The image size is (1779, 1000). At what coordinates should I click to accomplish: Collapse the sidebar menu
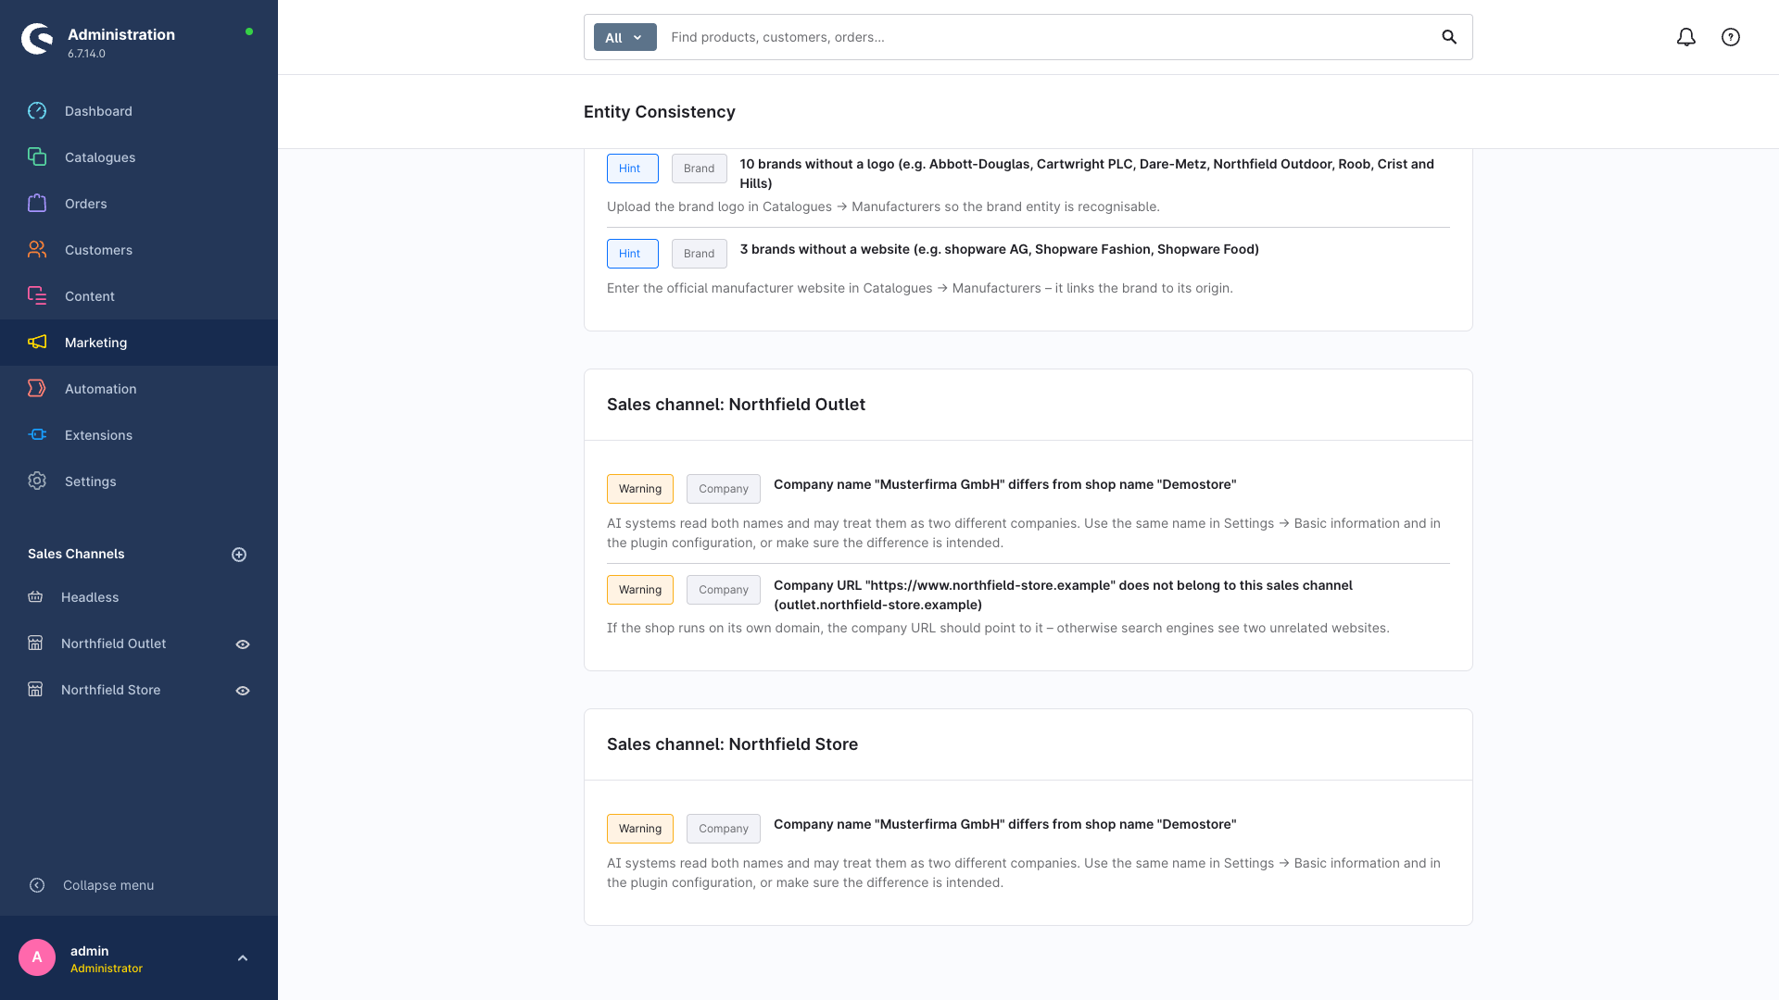coord(91,885)
